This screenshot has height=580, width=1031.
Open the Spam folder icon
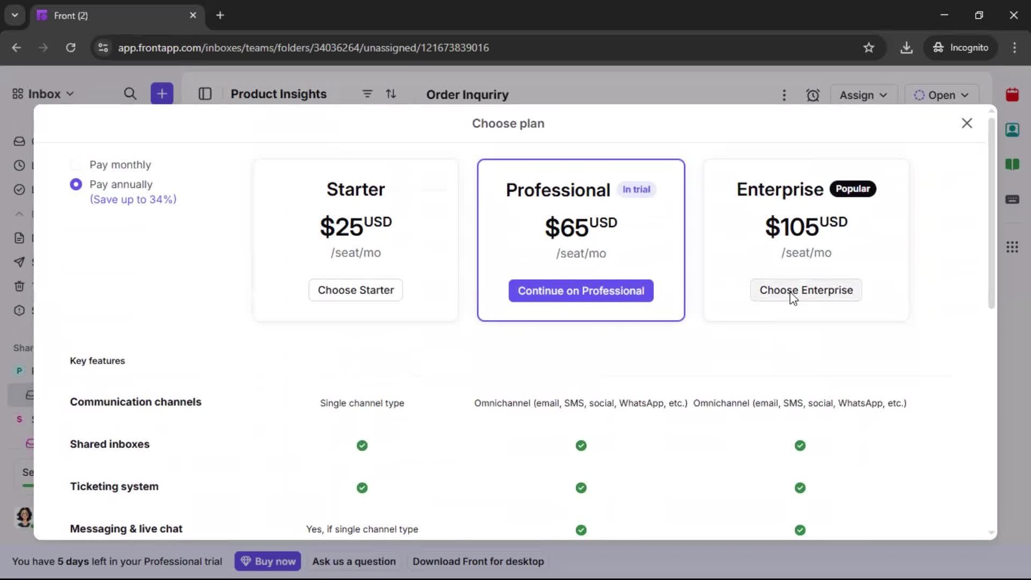point(19,310)
